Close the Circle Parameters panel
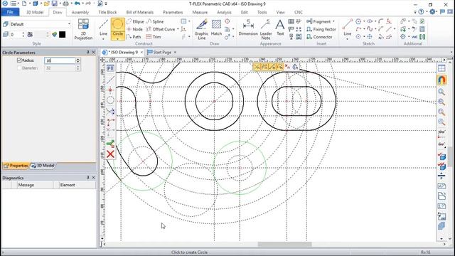Image resolution: width=455 pixels, height=256 pixels. 93,52
